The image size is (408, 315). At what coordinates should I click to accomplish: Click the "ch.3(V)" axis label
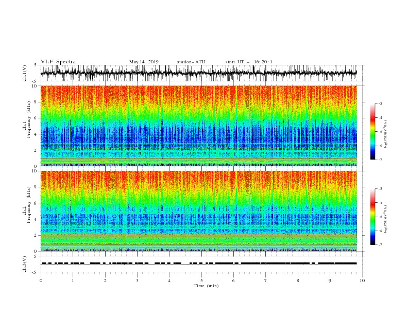pos(25,264)
